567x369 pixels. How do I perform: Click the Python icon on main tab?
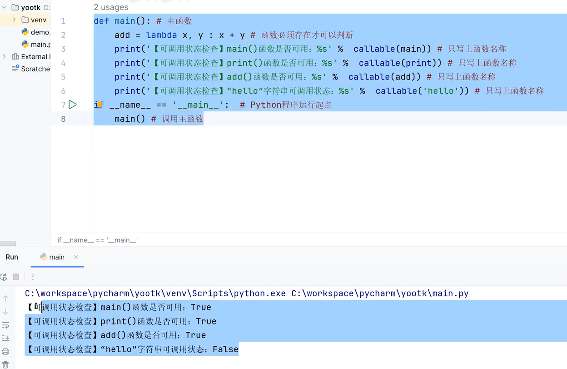click(44, 257)
